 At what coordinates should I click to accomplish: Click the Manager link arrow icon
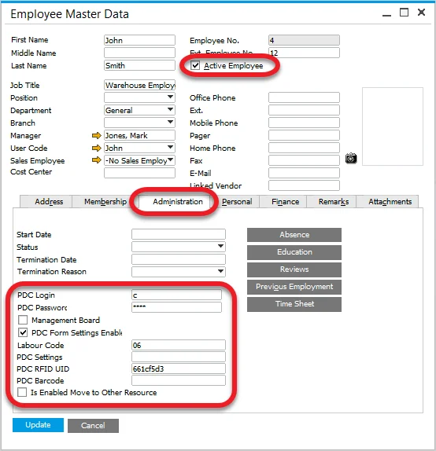(97, 135)
